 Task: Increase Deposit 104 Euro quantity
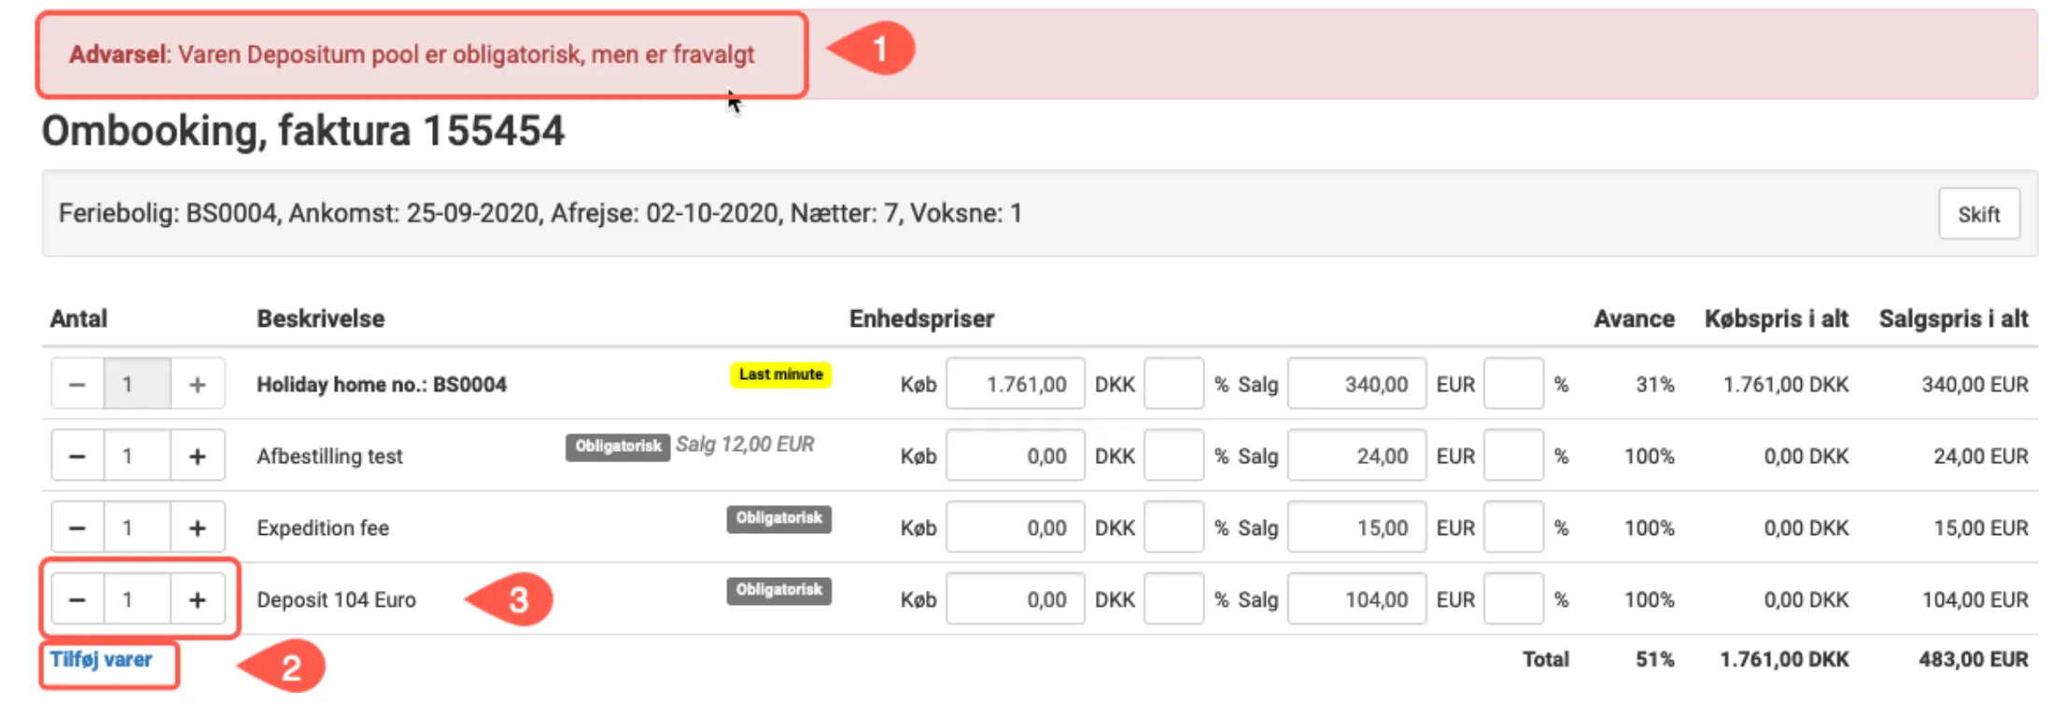[197, 599]
